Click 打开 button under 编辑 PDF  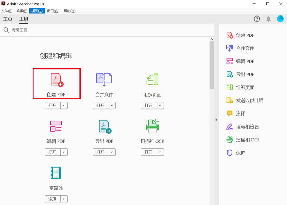53,152
